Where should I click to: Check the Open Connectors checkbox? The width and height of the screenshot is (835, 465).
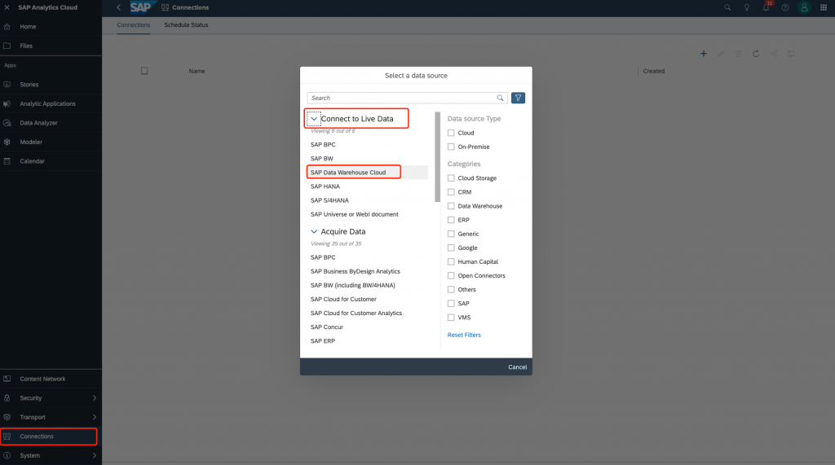tap(451, 275)
